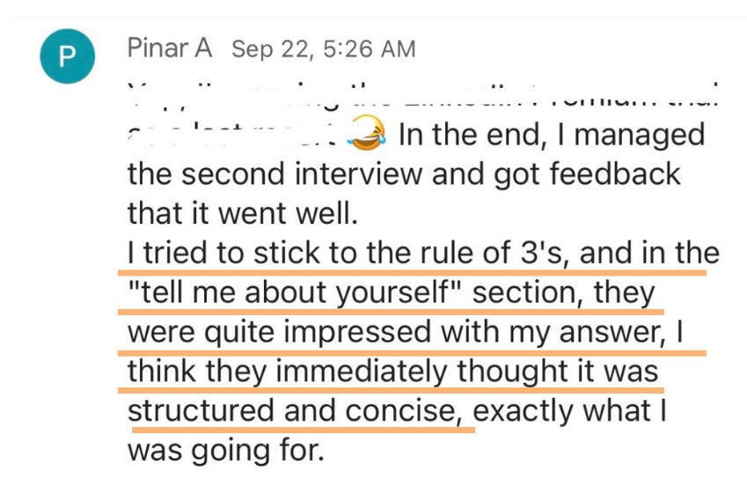
Task: Click the orange underline beneath "structured and concise"
Action: coord(303,430)
